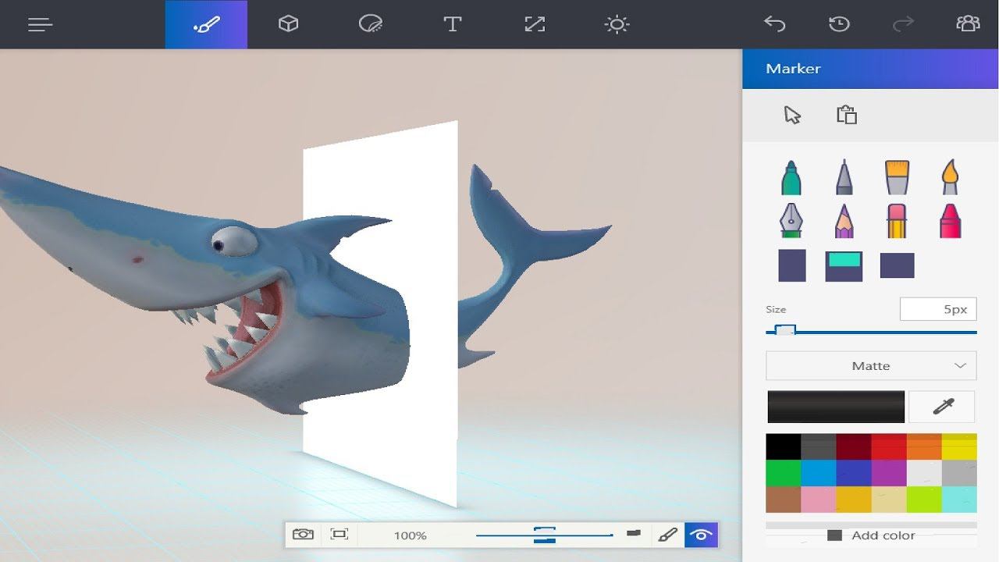The image size is (999, 562).
Task: Toggle the eye view mode button
Action: [701, 535]
